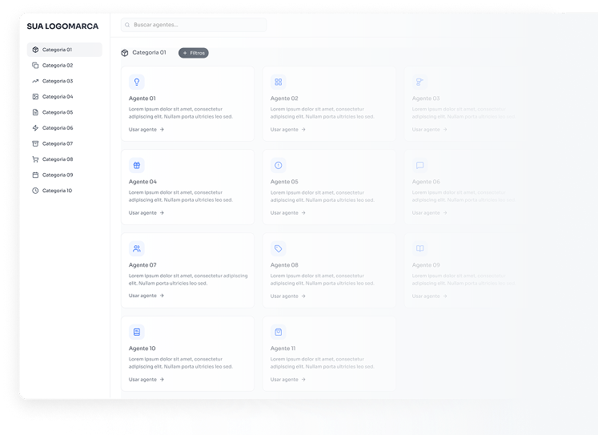The height and width of the screenshot is (435, 598).
Task: Switch to Categoria 08 with the cart icon
Action: [57, 159]
